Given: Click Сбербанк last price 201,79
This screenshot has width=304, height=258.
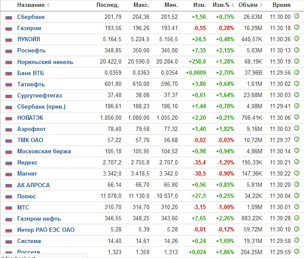Looking at the screenshot, I should point(113,17).
